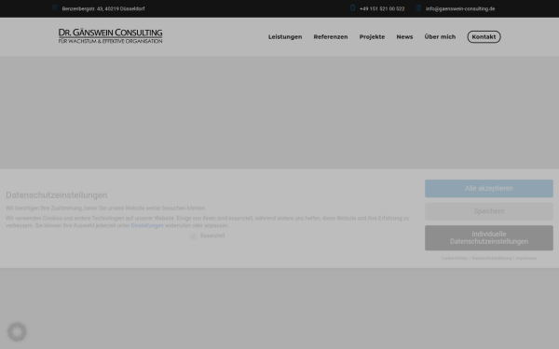Open the Leistungen menu item
The width and height of the screenshot is (559, 349).
pyautogui.click(x=285, y=36)
